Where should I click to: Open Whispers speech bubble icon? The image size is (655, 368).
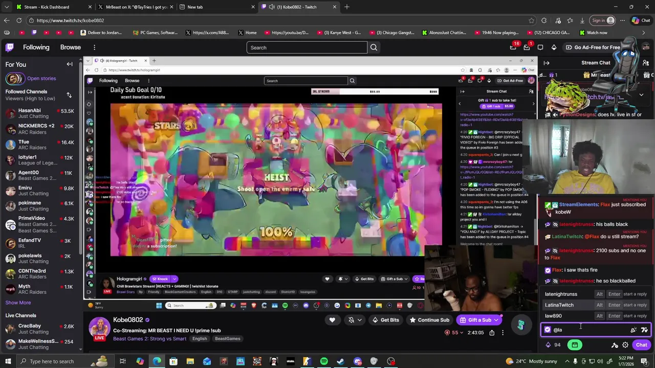click(x=540, y=47)
